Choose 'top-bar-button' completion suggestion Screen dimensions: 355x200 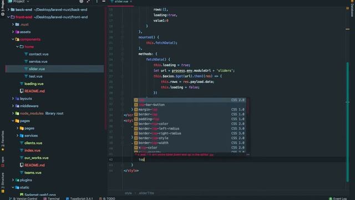[x=190, y=105]
